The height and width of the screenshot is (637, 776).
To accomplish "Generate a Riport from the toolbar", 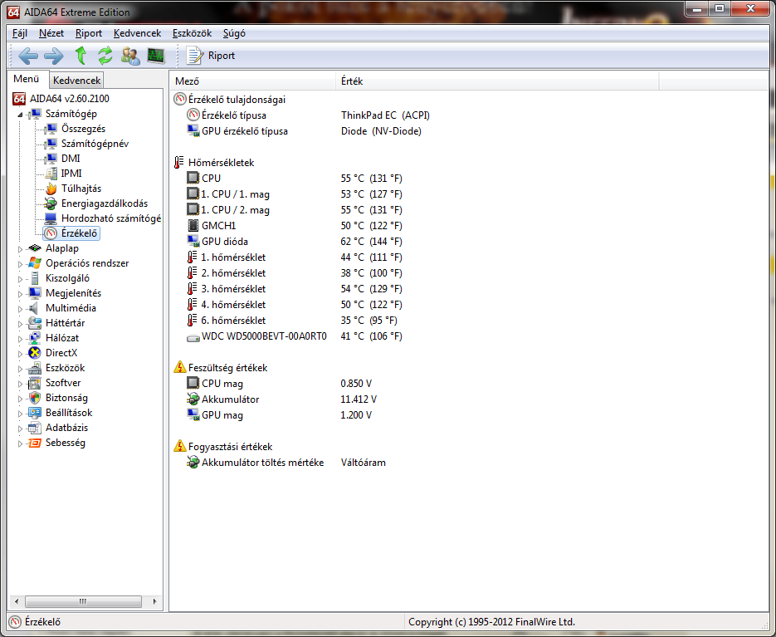I will click(210, 56).
